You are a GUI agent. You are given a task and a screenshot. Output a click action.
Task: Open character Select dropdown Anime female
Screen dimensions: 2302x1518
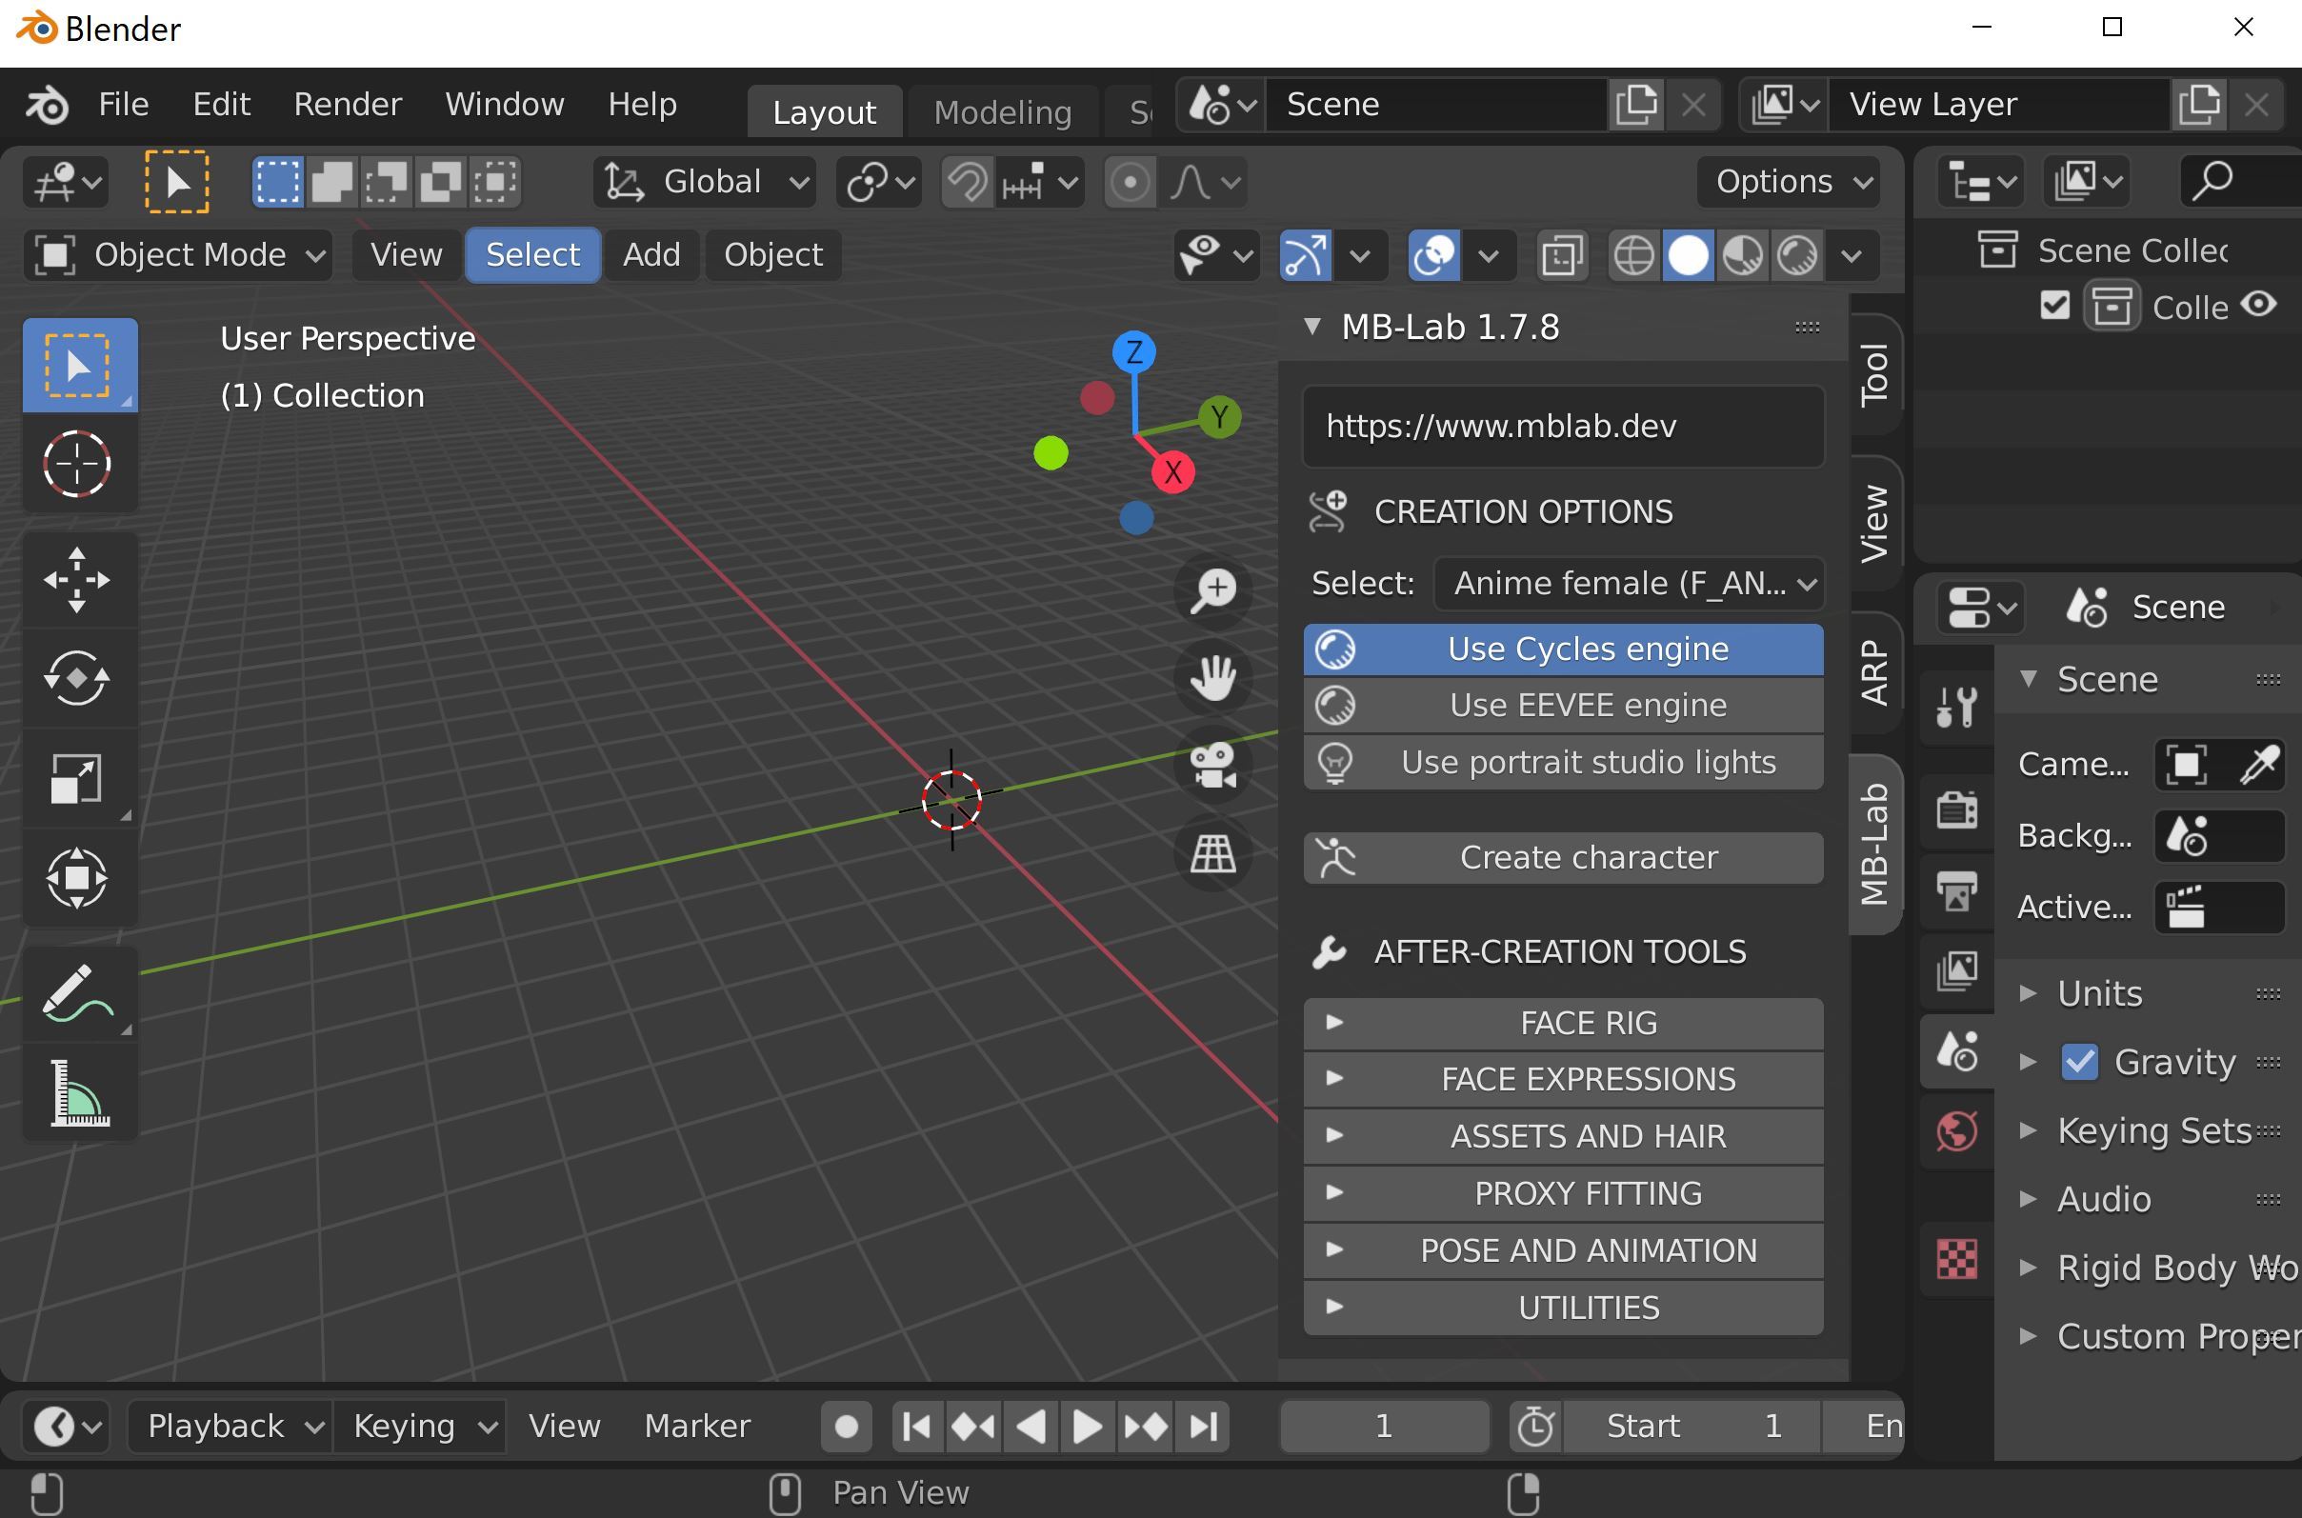(x=1629, y=584)
